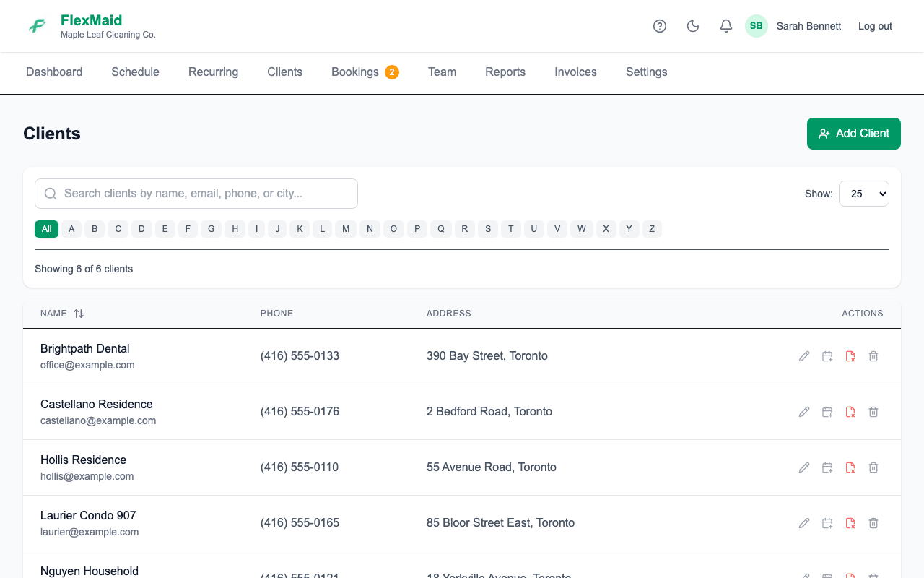Click the Nguyen Household name
Image resolution: width=924 pixels, height=578 pixels.
[x=90, y=571]
